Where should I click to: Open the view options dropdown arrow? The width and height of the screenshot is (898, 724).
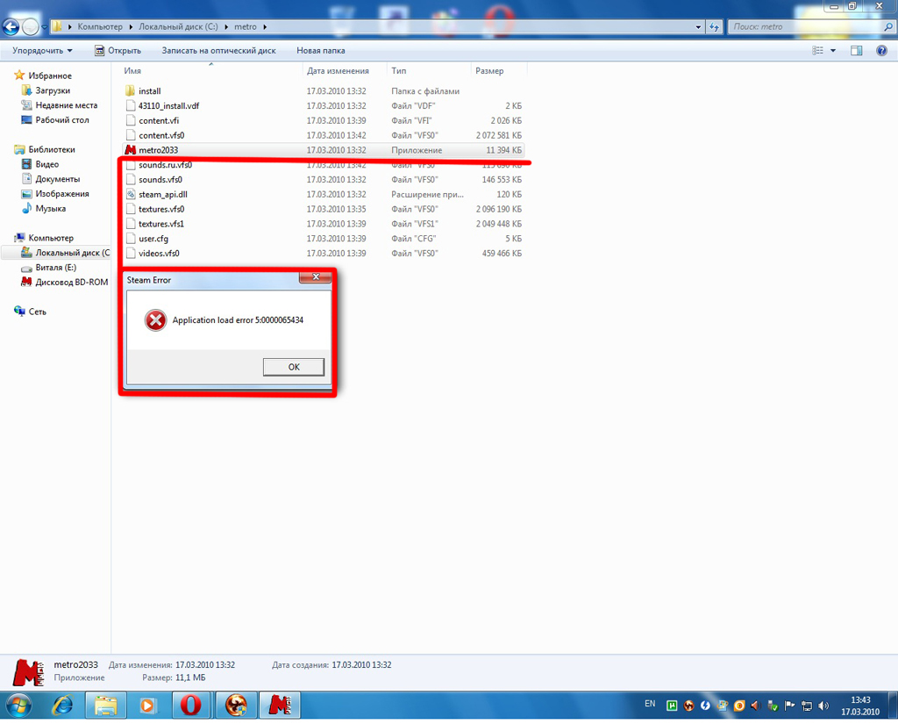point(833,50)
